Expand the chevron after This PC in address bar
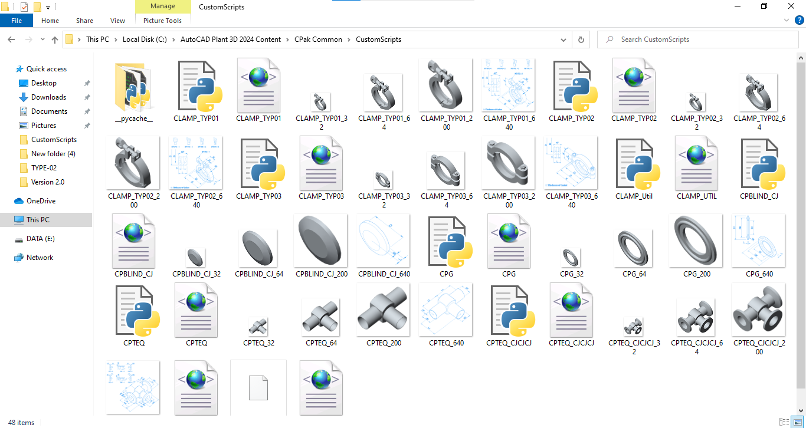Image resolution: width=806 pixels, height=428 pixels. click(x=116, y=39)
